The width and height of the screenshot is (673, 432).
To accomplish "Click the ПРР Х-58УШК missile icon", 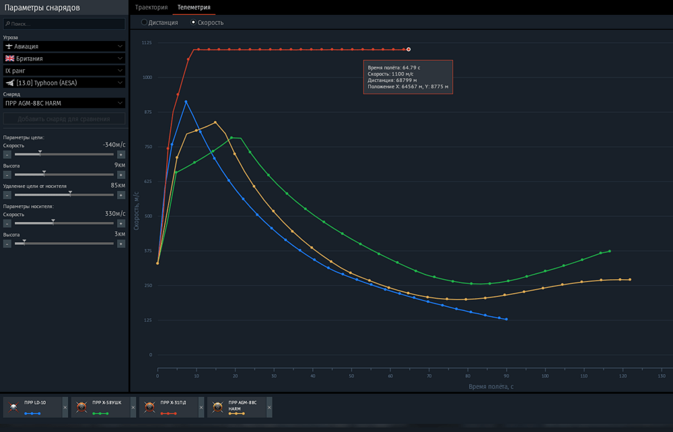I will point(81,406).
